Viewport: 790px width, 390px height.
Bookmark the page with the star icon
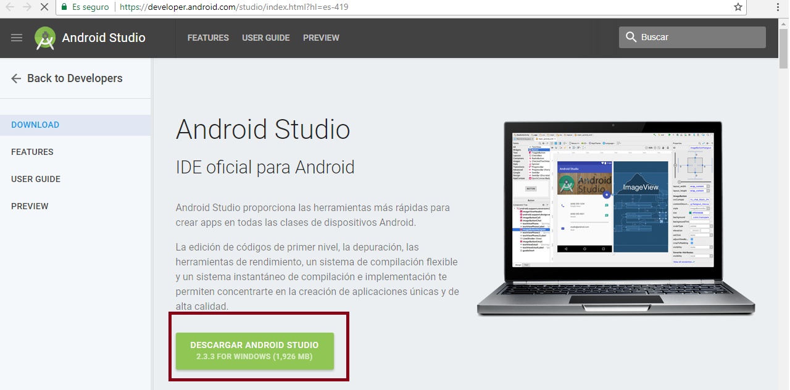tap(737, 7)
